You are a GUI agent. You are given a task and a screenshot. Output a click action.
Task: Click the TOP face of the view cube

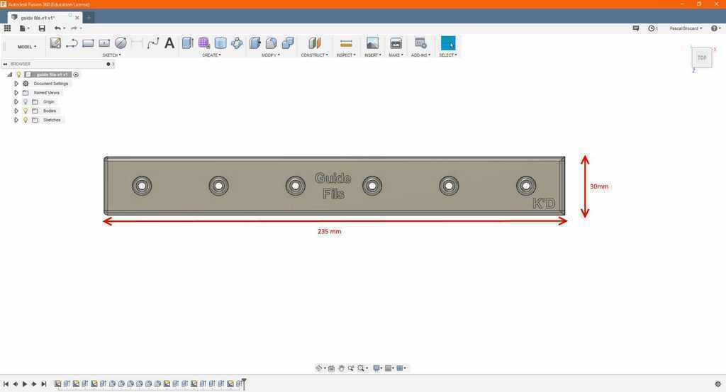pyautogui.click(x=701, y=57)
